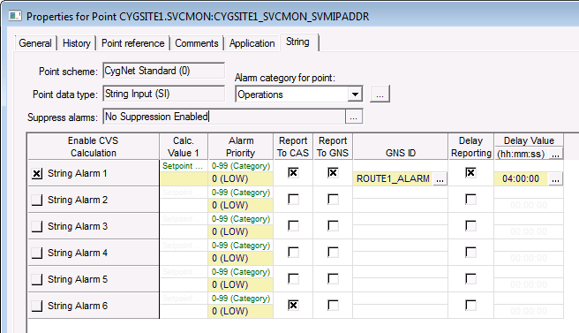Check Delay Reporting for String Alarm 6
Image resolution: width=579 pixels, height=333 pixels.
(x=470, y=305)
